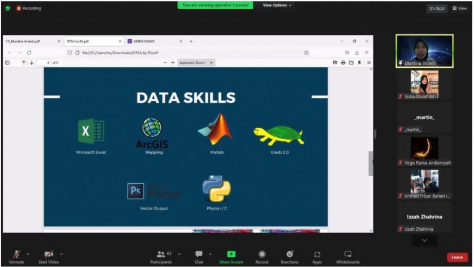Click the PDF open file icon
The image size is (474, 267).
coord(351,62)
